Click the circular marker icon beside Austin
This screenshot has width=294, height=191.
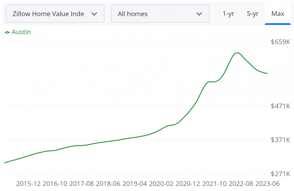pyautogui.click(x=7, y=32)
